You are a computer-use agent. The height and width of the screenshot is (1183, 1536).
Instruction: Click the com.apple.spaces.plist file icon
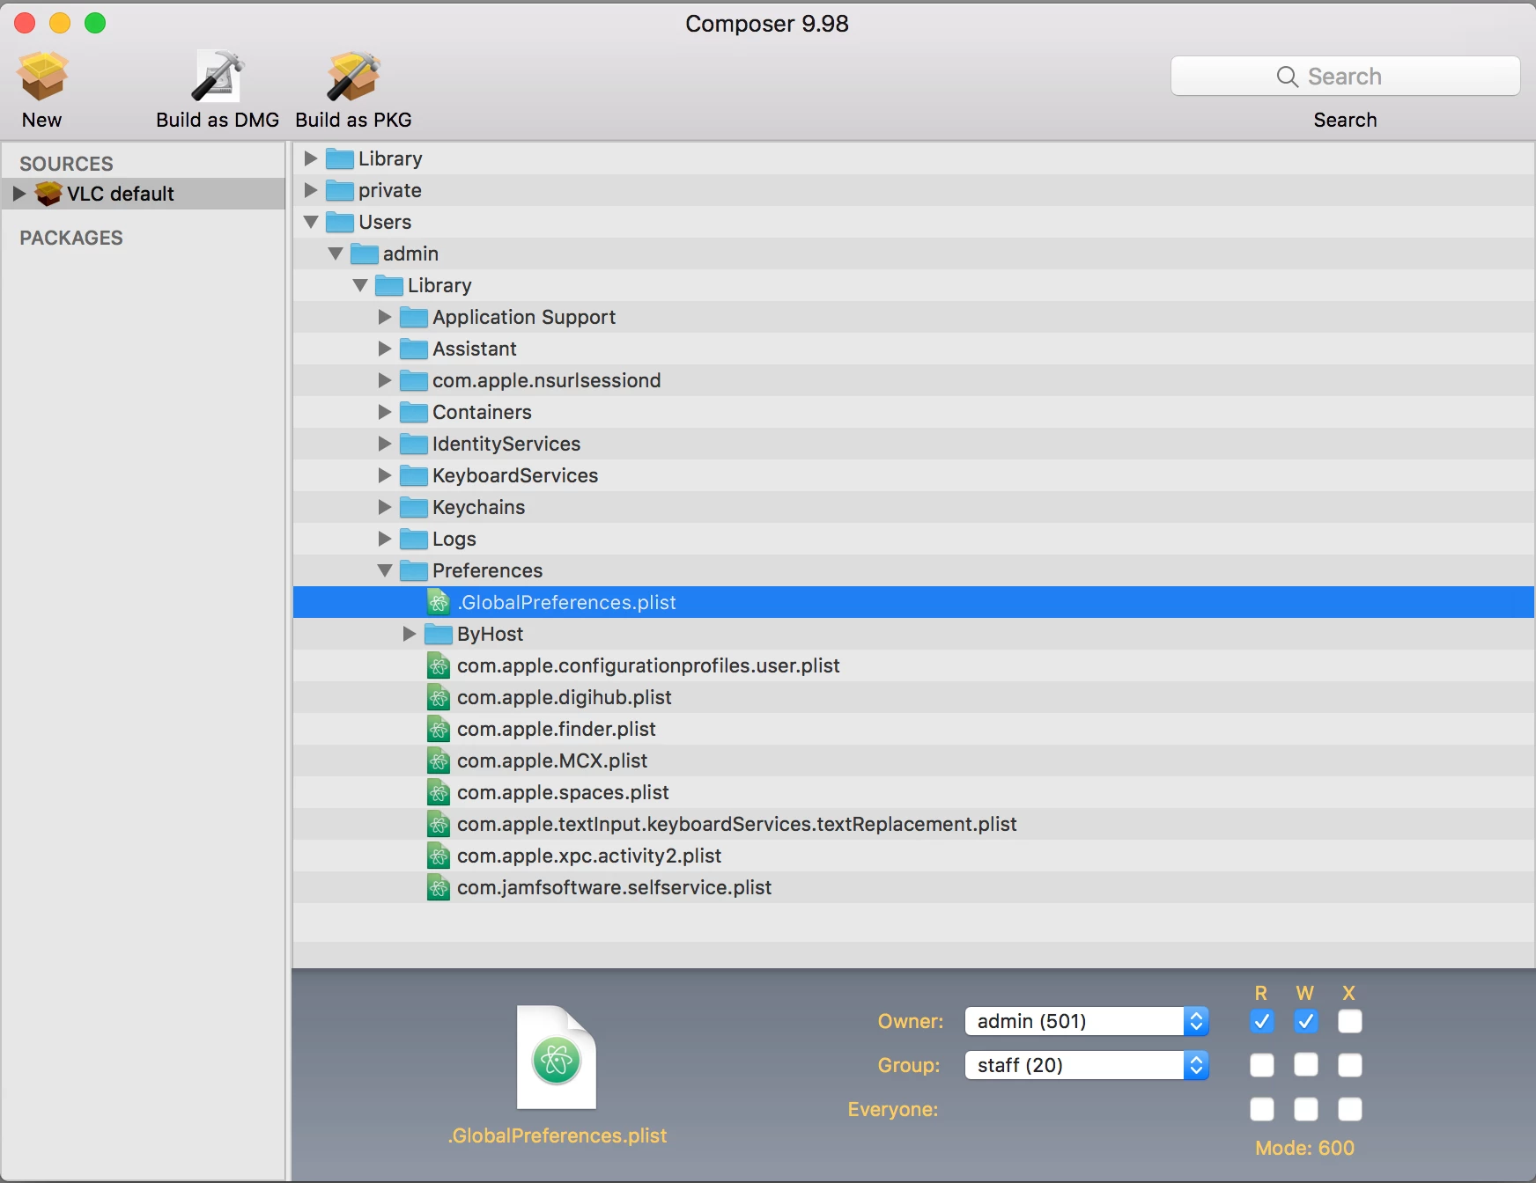(x=439, y=792)
